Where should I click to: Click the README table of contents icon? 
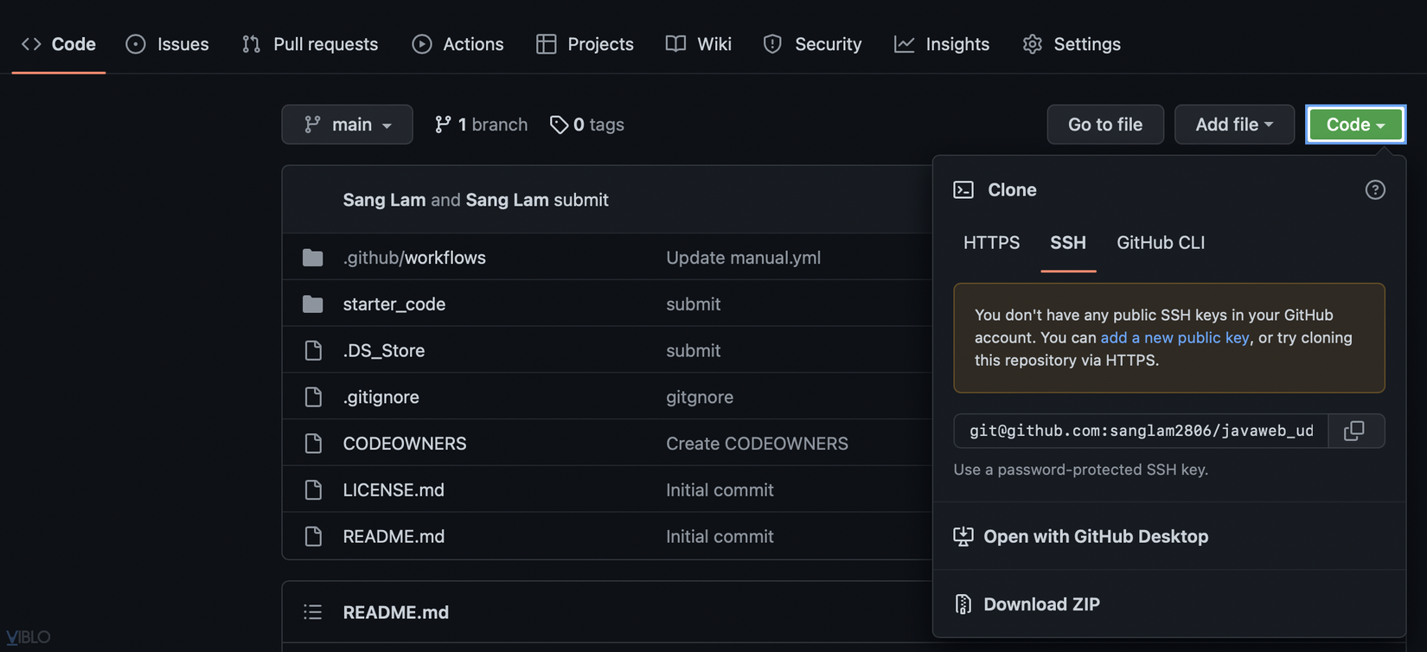pyautogui.click(x=313, y=612)
